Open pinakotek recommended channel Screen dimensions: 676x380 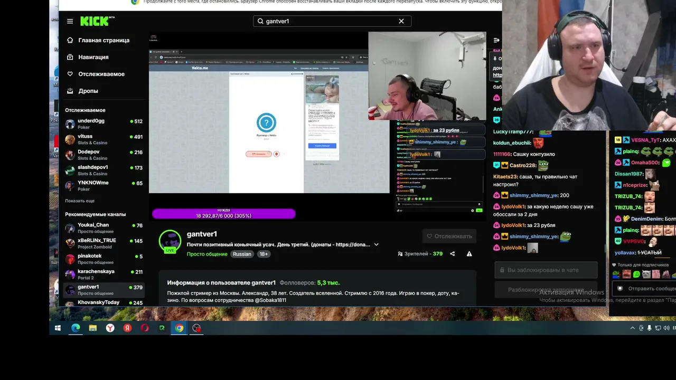coord(104,259)
